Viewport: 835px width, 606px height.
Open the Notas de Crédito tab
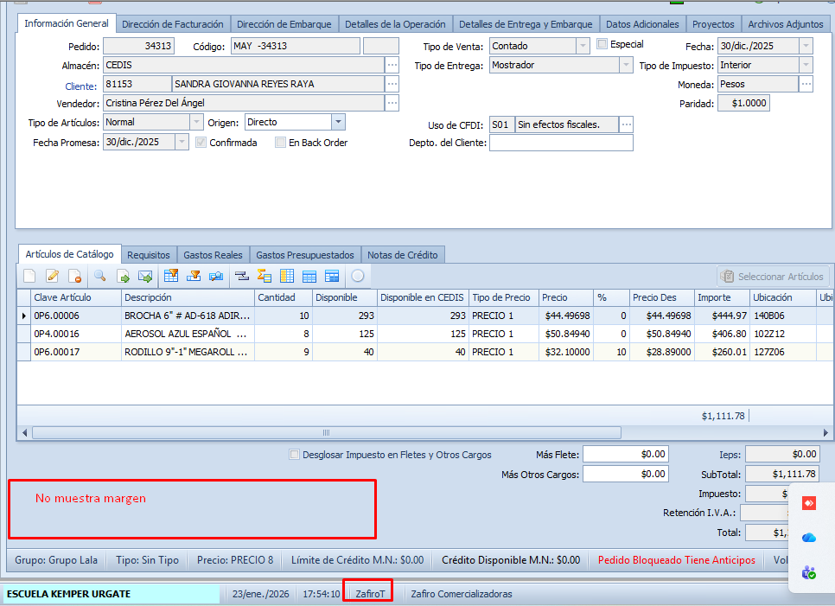pyautogui.click(x=404, y=255)
